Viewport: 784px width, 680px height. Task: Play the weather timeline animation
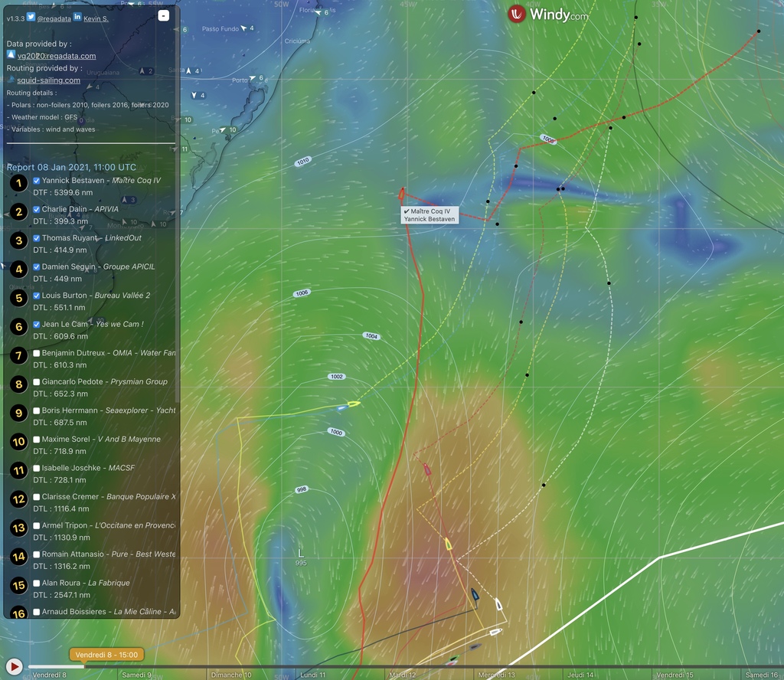click(x=14, y=666)
